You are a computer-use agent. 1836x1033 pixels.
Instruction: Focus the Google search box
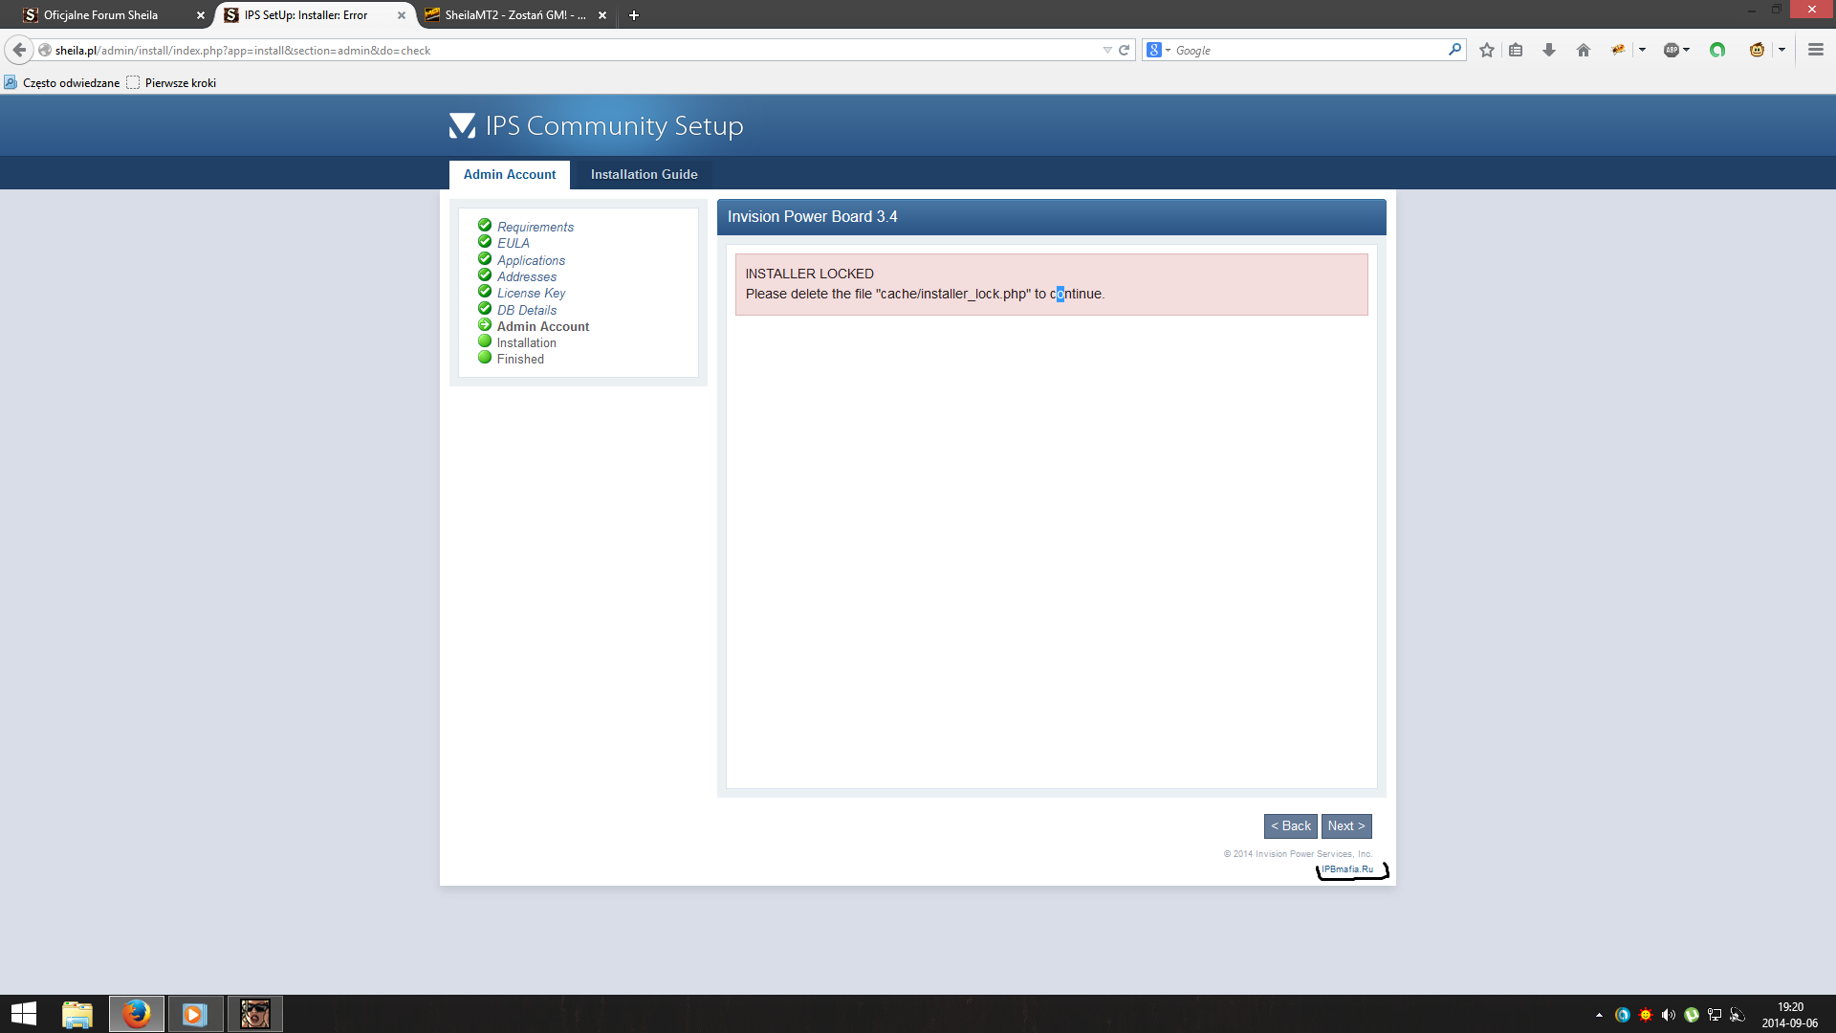click(1310, 50)
